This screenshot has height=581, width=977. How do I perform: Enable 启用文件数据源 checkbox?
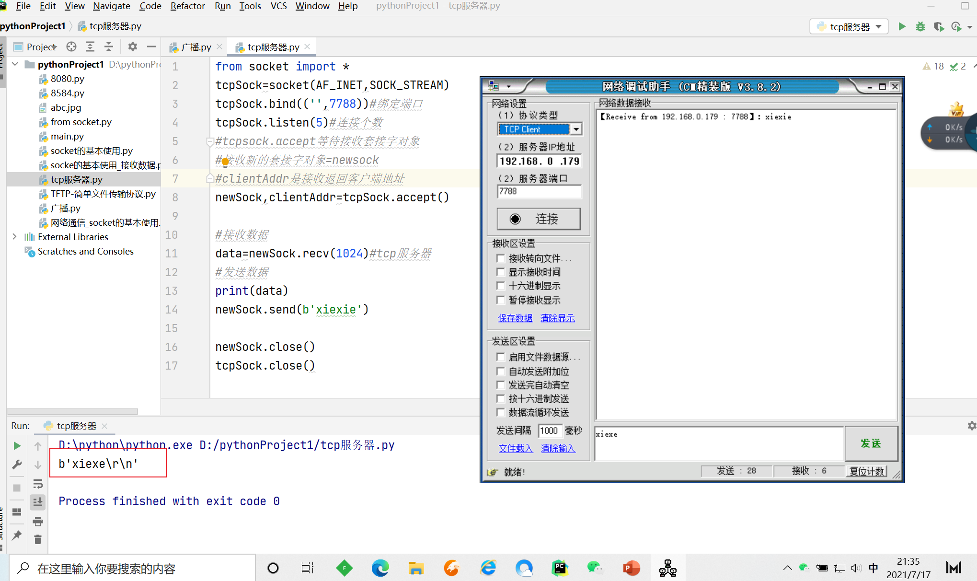point(501,357)
